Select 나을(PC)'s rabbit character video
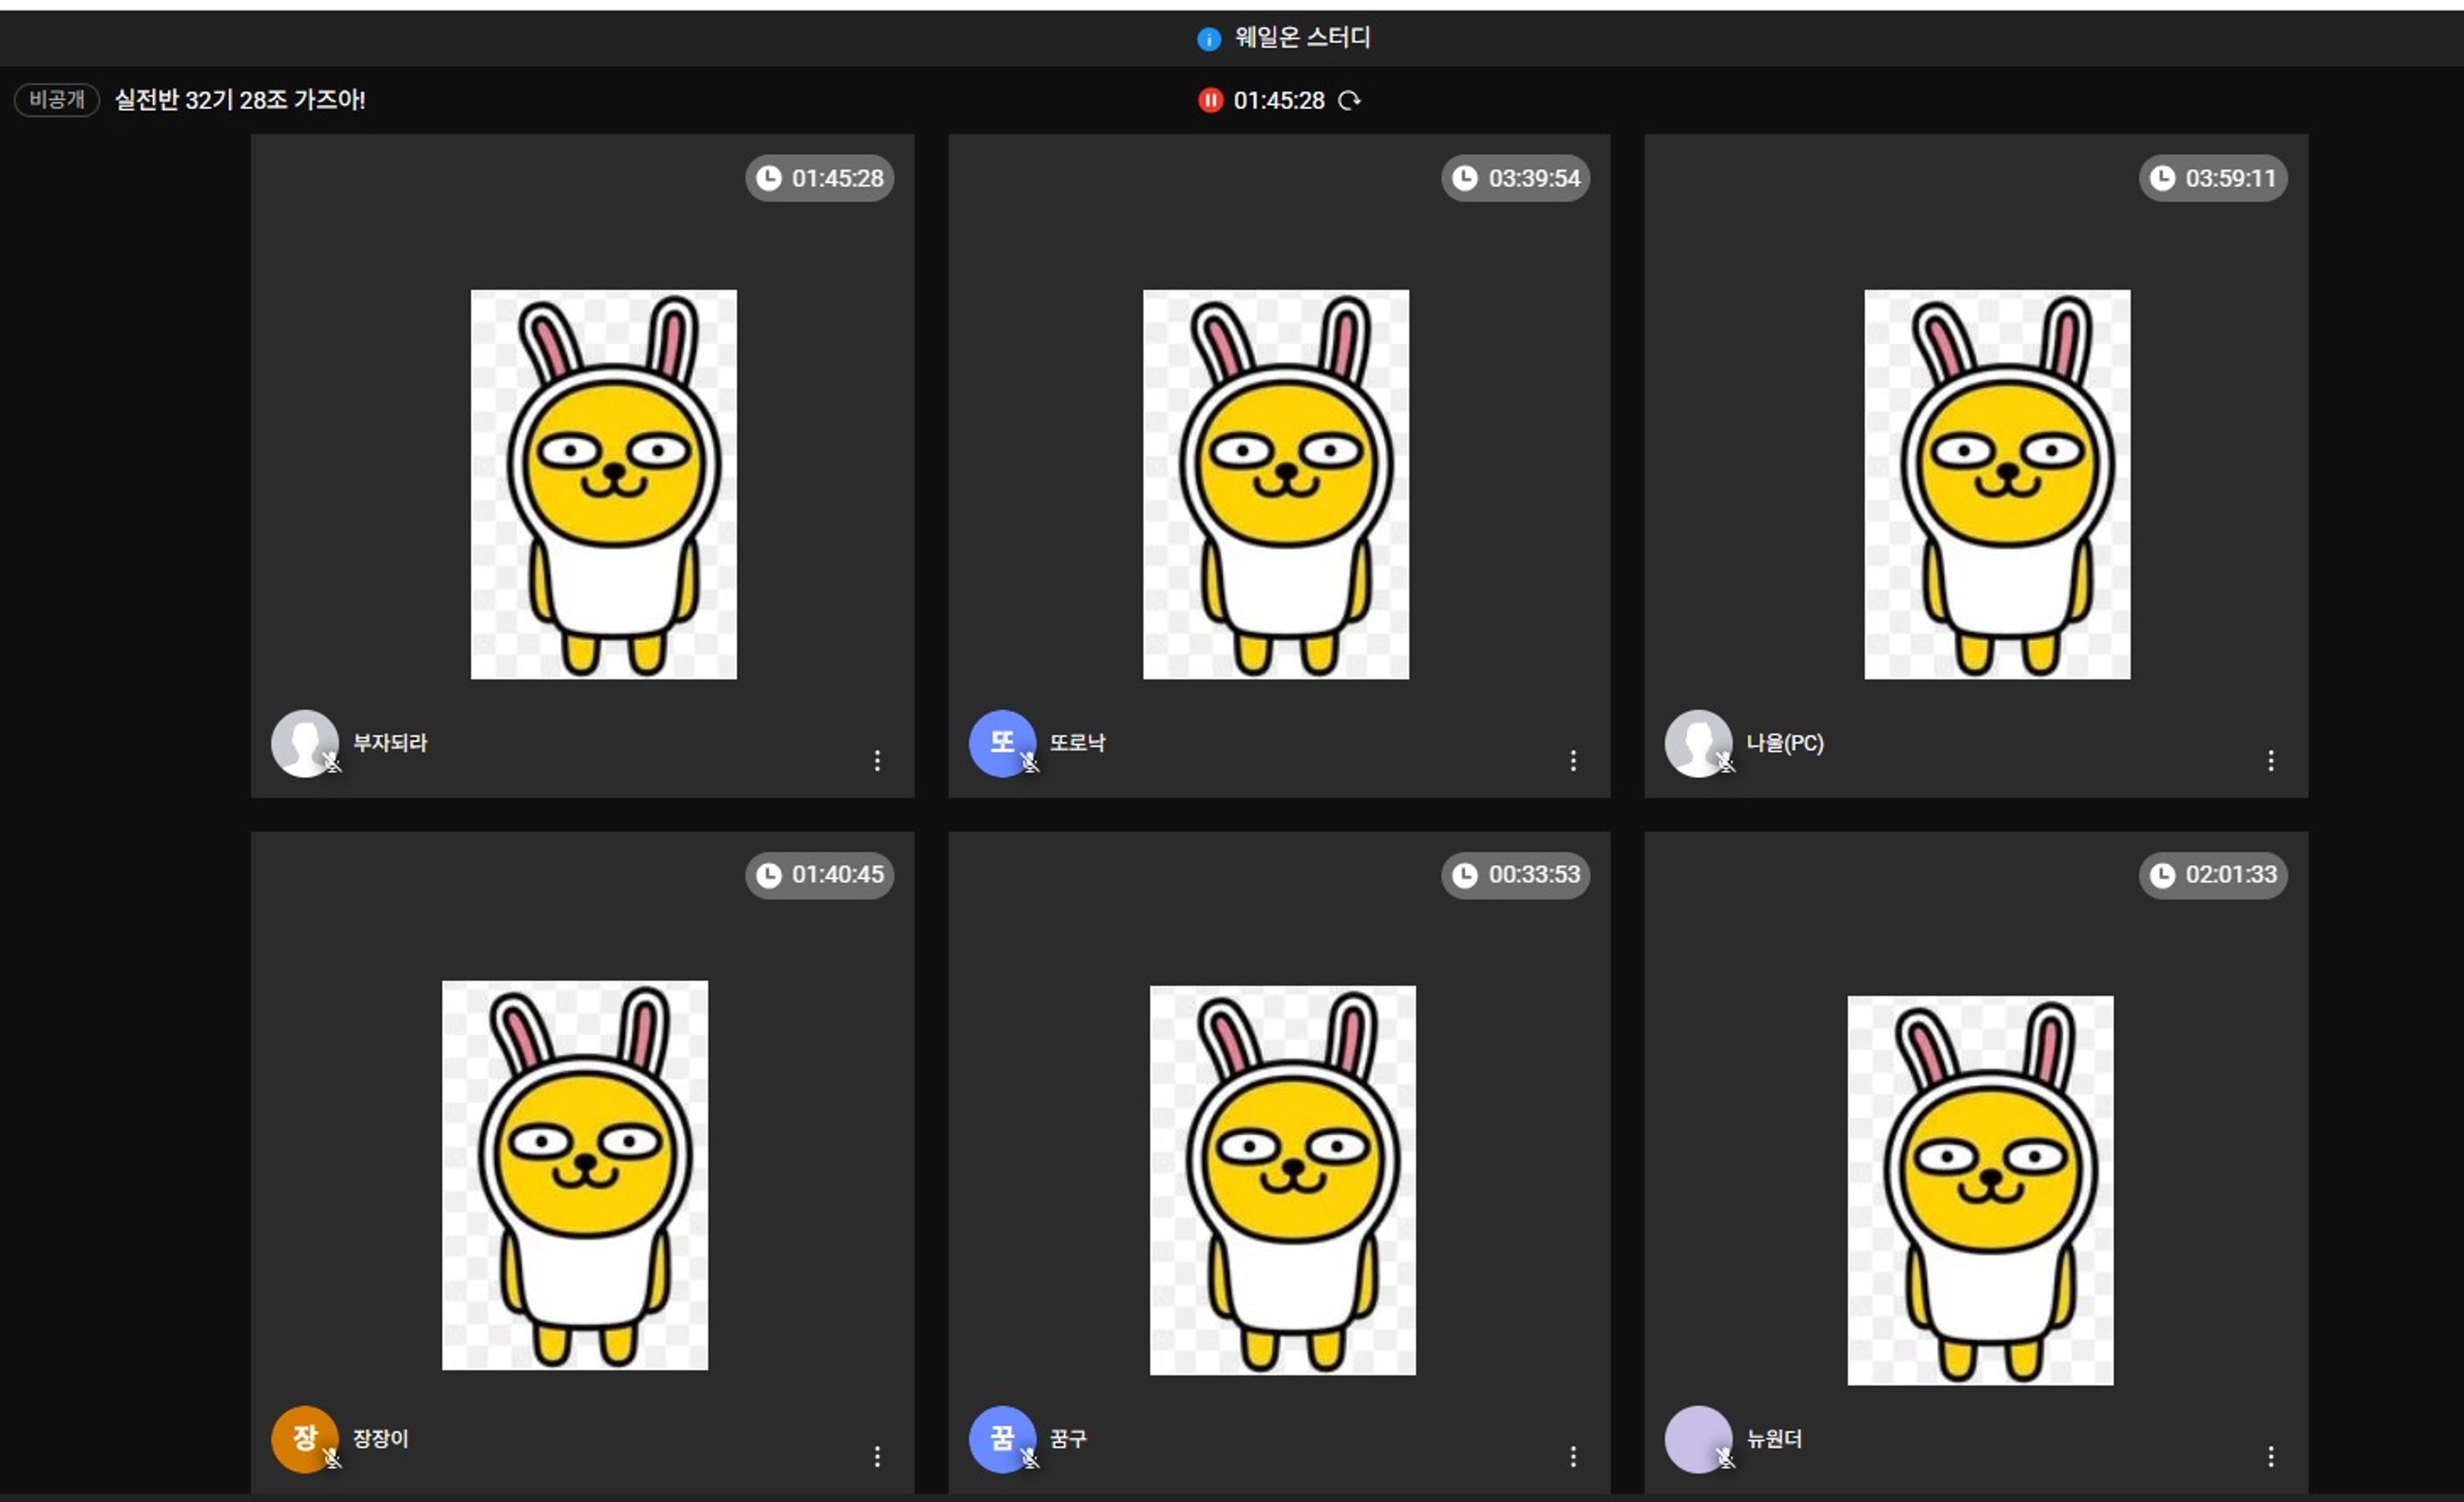Viewport: 2464px width, 1502px height. pos(1997,484)
